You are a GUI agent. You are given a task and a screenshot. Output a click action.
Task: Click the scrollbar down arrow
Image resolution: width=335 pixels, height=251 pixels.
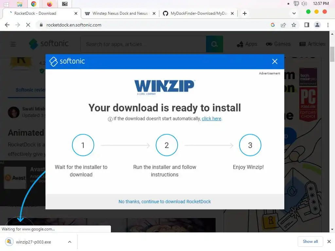332,229
